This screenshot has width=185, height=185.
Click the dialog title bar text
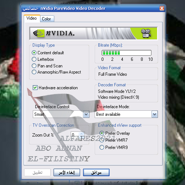(64, 8)
